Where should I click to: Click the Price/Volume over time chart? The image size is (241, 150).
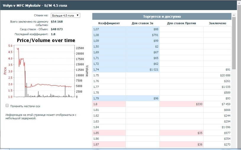coord(44,71)
